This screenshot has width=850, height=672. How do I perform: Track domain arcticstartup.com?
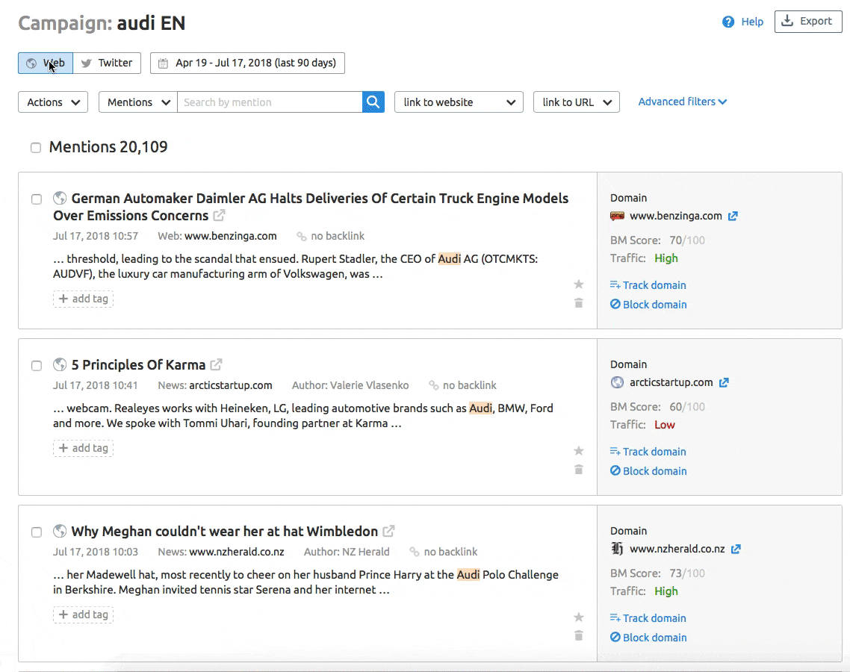coord(648,452)
